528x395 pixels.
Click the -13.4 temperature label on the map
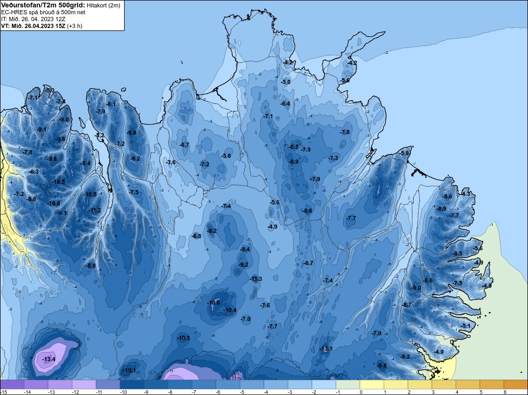tap(49, 359)
